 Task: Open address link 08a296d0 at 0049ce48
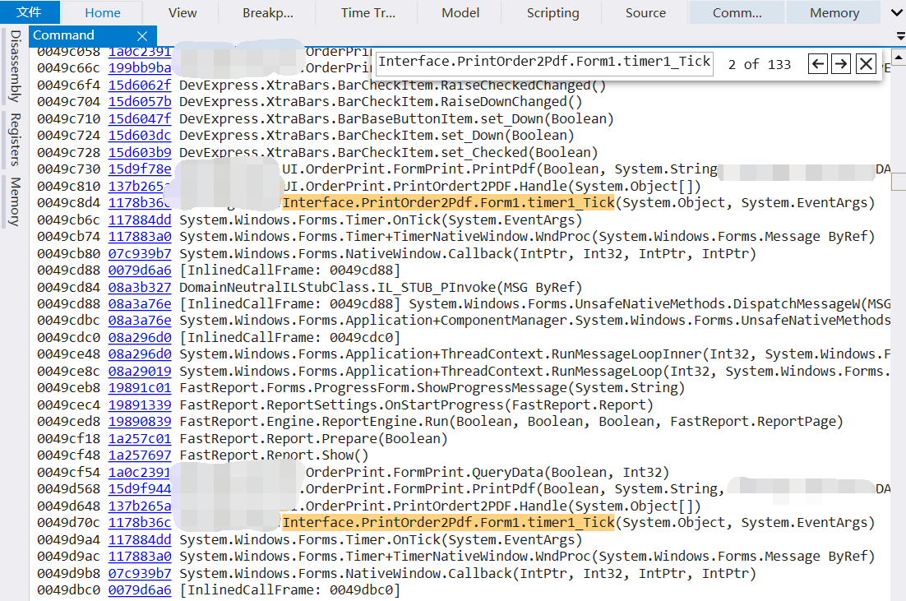(140, 354)
